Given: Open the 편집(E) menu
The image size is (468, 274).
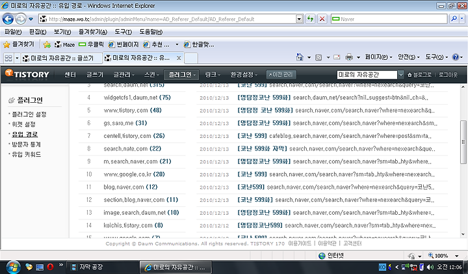Looking at the screenshot, I should [38, 32].
